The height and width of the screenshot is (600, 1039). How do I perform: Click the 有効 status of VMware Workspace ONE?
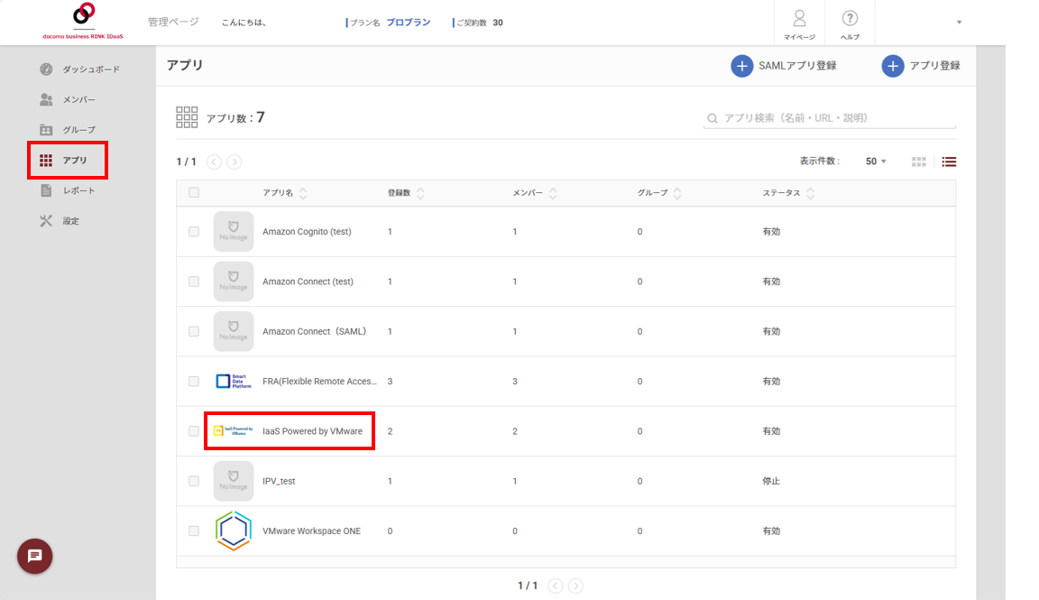pyautogui.click(x=771, y=531)
